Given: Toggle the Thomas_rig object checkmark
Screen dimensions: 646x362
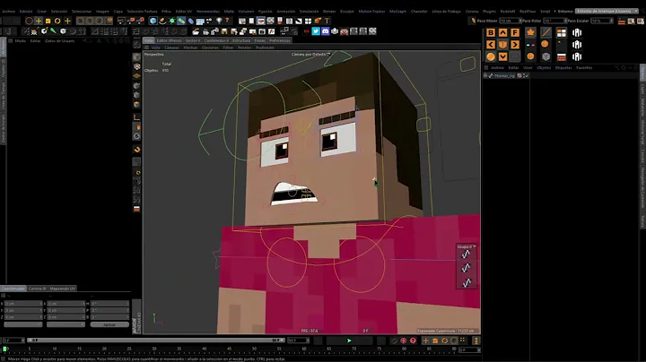Looking at the screenshot, I should click(x=527, y=75).
